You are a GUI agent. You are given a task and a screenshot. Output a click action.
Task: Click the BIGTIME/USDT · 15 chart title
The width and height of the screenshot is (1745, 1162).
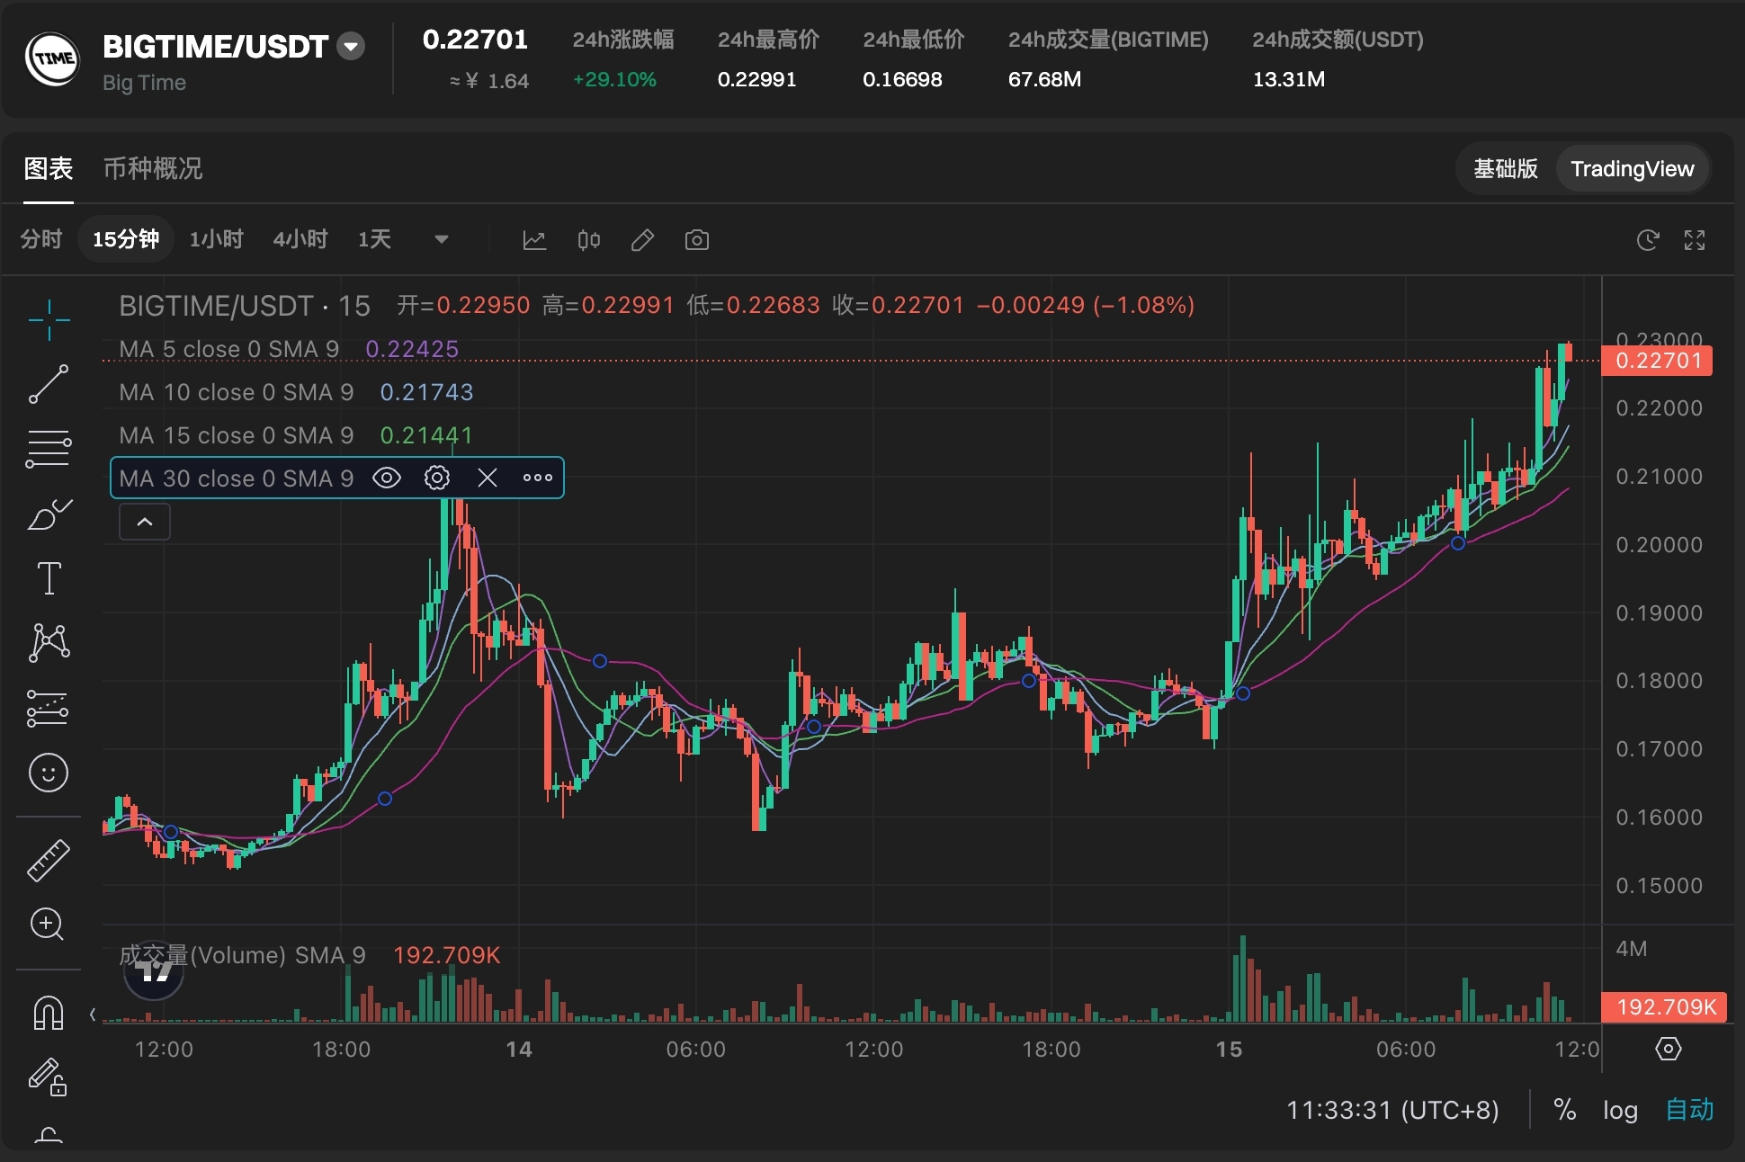click(245, 306)
